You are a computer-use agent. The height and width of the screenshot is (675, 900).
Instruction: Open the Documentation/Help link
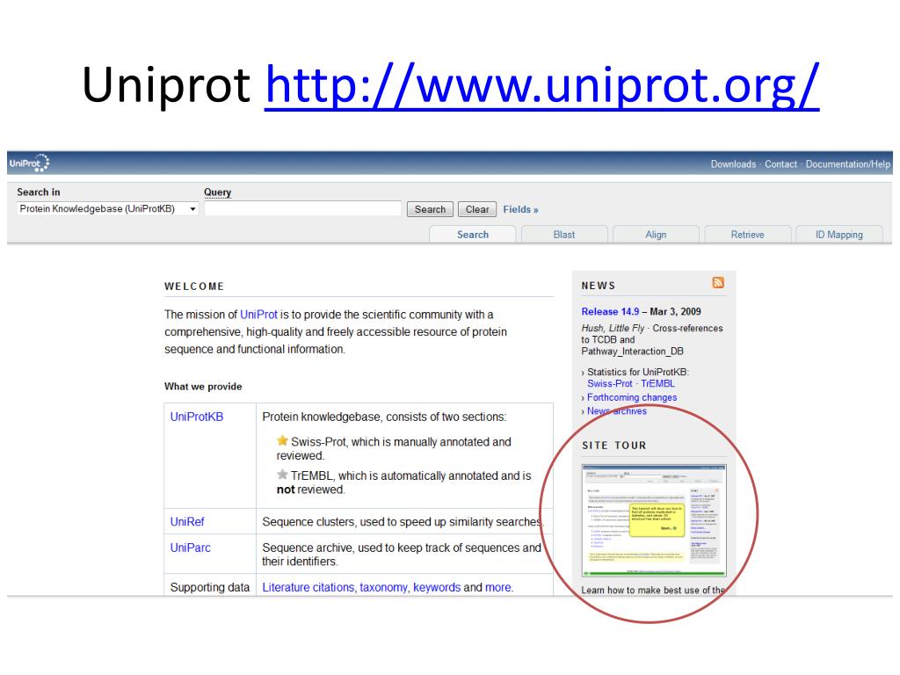[848, 164]
